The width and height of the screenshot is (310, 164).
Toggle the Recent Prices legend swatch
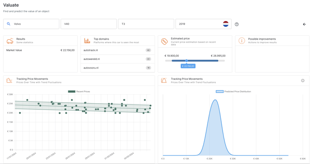point(72,91)
